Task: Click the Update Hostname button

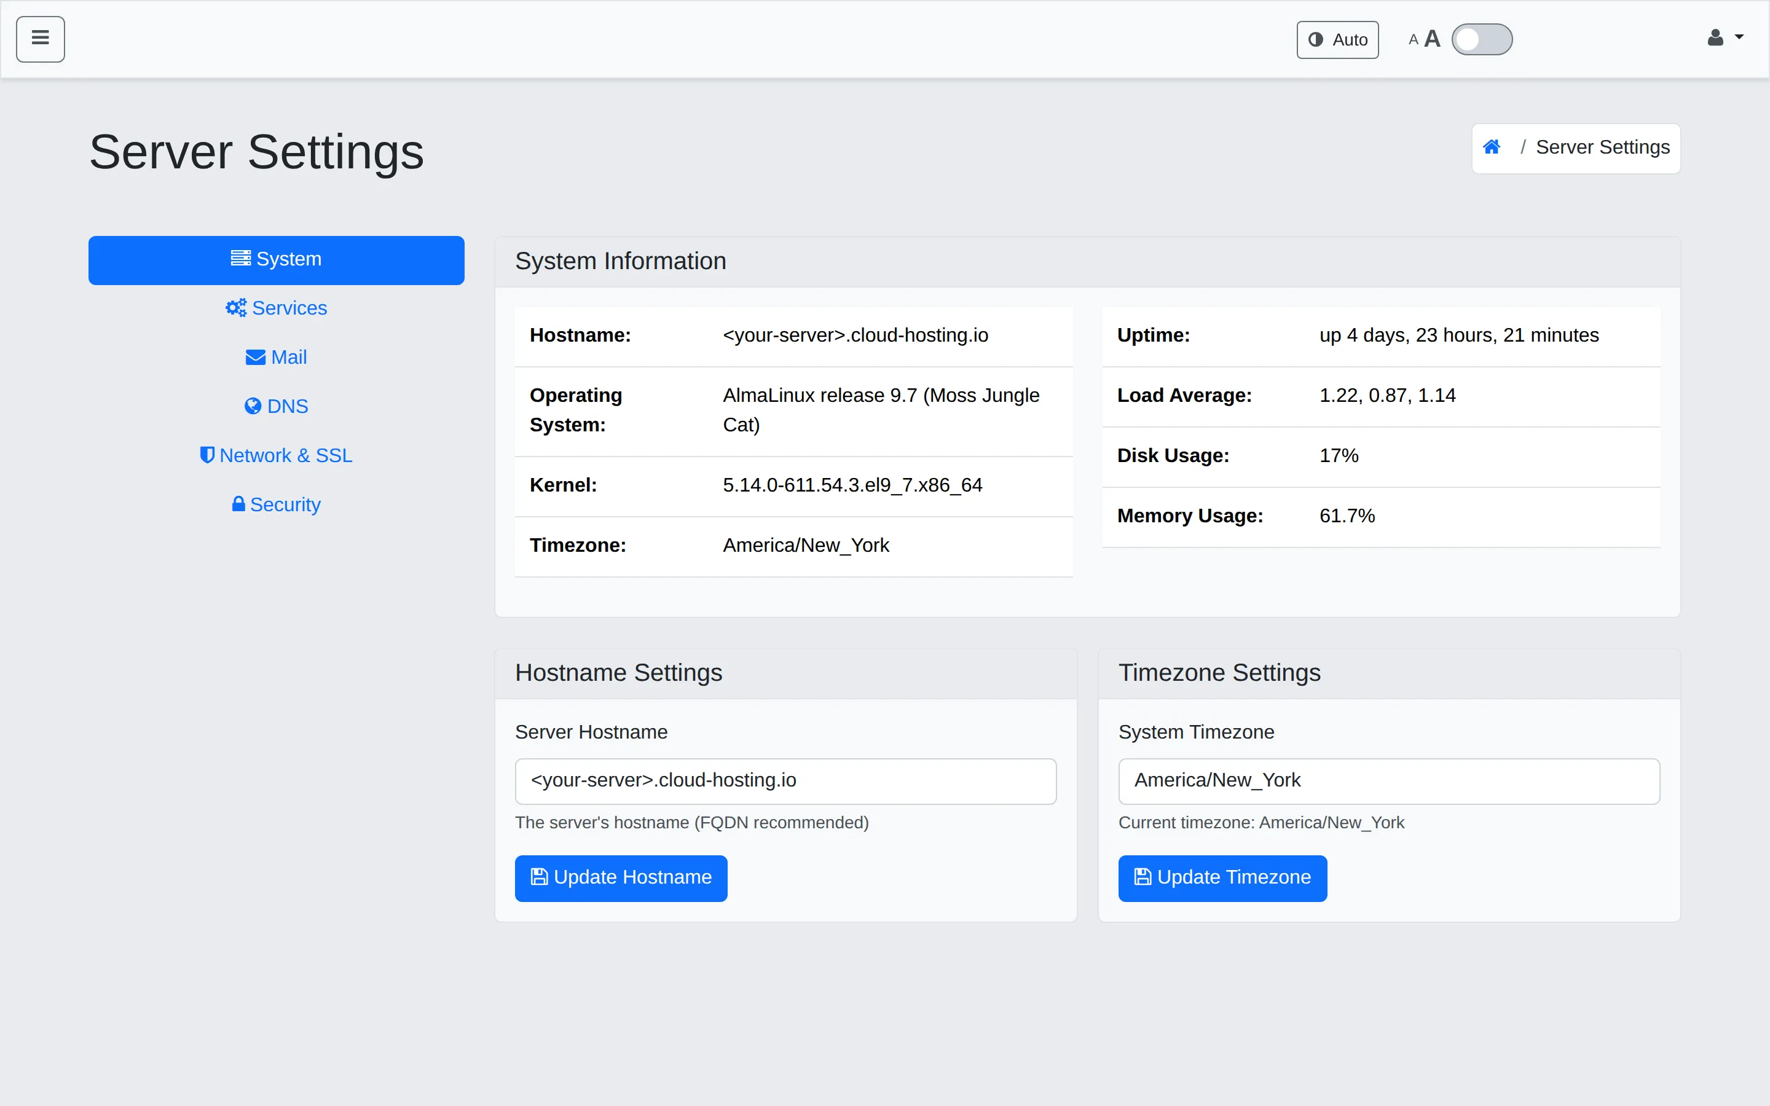Action: (621, 878)
